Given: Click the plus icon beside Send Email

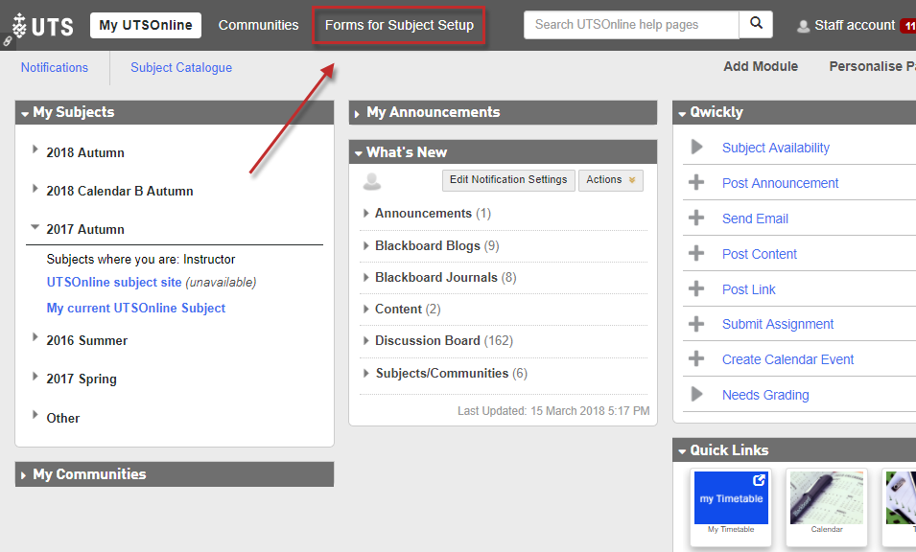Looking at the screenshot, I should (697, 218).
